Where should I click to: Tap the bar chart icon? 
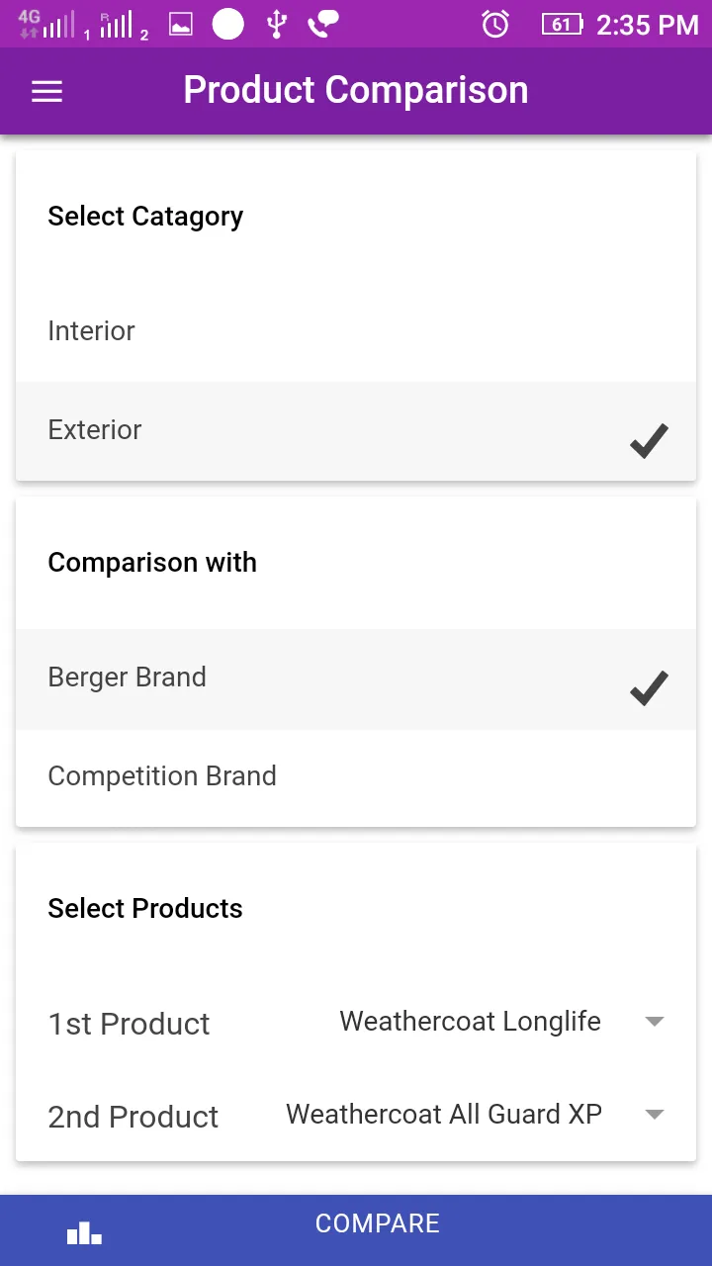pos(84,1232)
